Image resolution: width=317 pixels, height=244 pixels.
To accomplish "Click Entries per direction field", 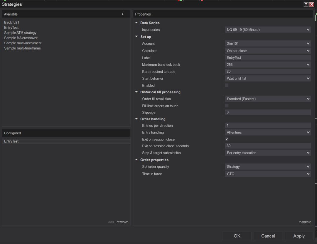I will click(268, 125).
